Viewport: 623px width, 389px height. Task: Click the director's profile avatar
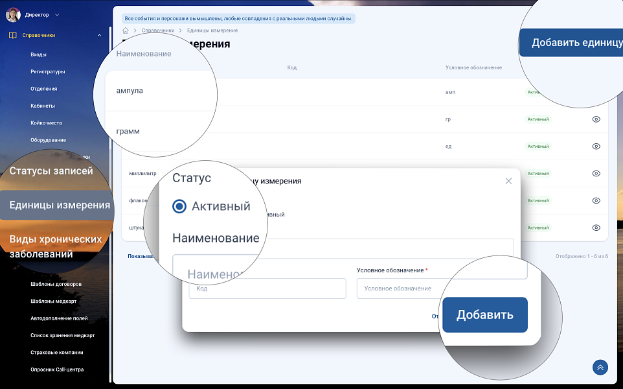point(13,14)
